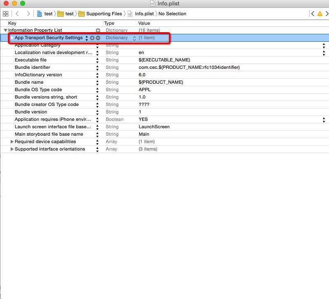Open key stepper for Supported interface orientations
Viewport: 329px width, 299px height.
coord(97,150)
